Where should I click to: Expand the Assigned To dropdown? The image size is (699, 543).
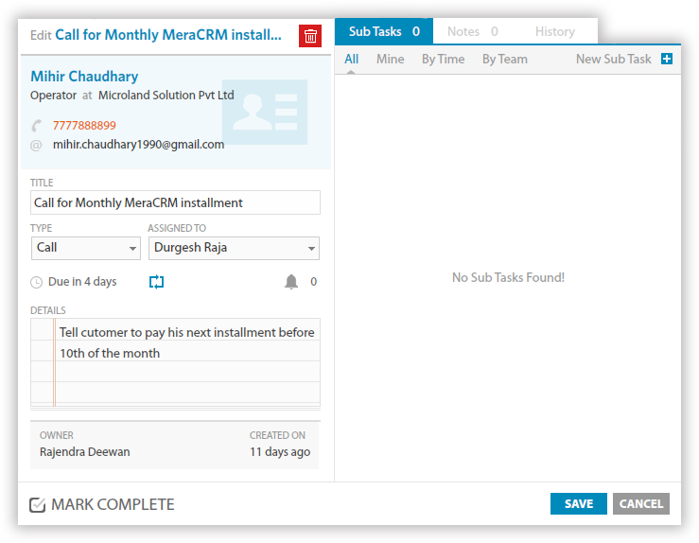click(x=234, y=248)
